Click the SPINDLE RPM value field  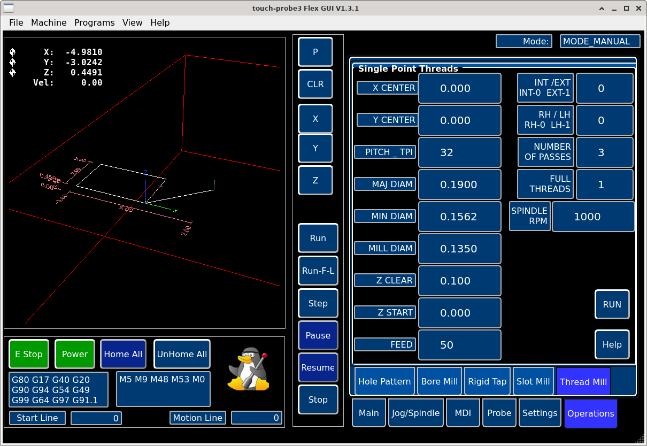click(x=593, y=217)
